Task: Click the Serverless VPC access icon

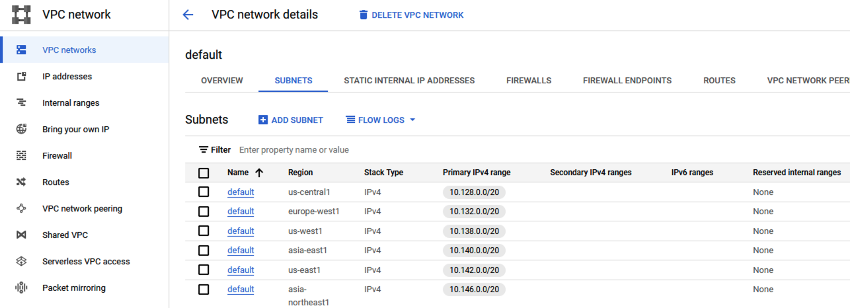Action: click(21, 262)
